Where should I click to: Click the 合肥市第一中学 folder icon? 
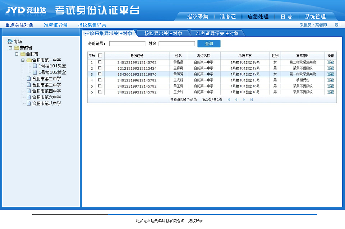click(29, 60)
